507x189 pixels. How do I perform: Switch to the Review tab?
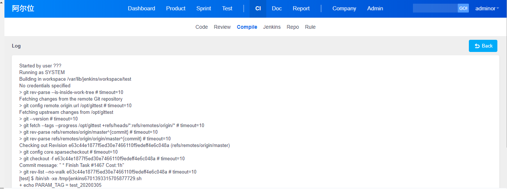click(x=222, y=27)
